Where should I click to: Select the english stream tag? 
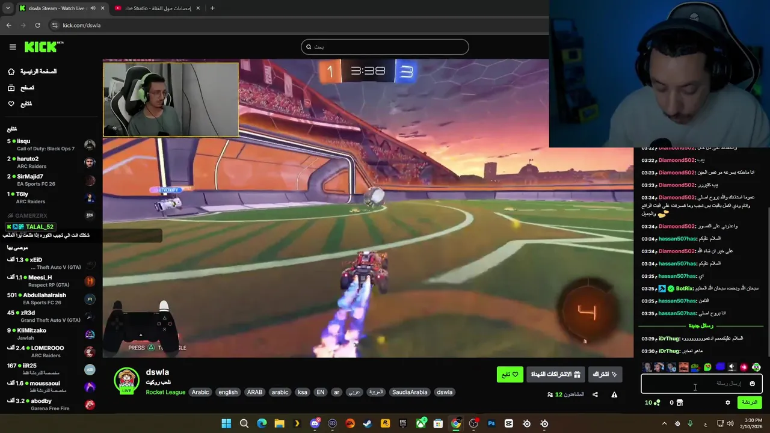228,392
